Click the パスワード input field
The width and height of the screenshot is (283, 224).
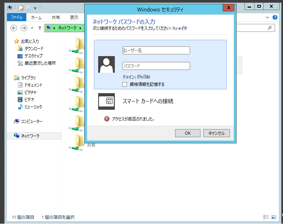[156, 66]
